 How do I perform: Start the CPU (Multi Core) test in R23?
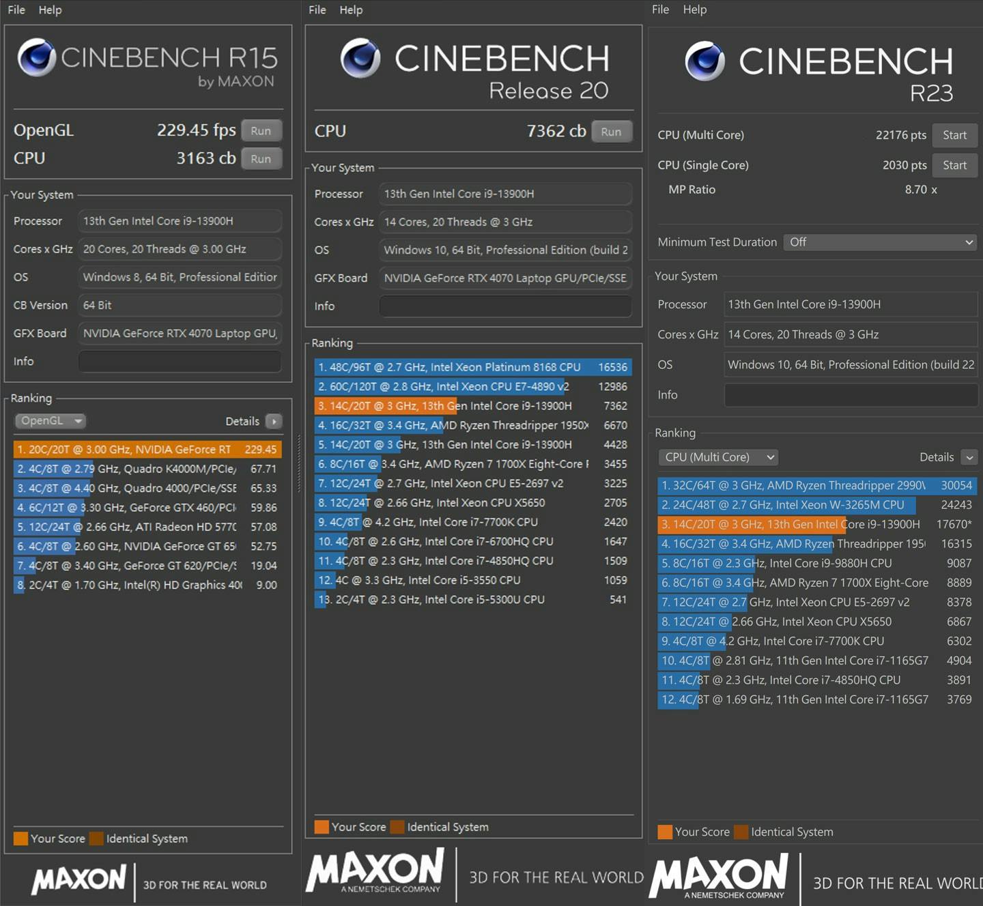(x=954, y=135)
